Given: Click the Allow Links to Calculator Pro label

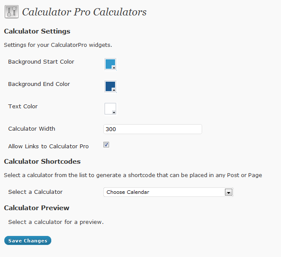Looking at the screenshot, I should point(48,147).
